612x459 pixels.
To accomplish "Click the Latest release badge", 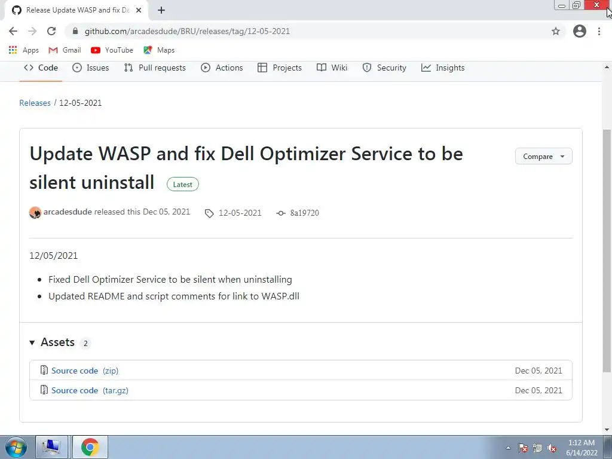I will pos(183,184).
